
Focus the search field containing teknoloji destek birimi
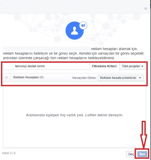point(46,66)
